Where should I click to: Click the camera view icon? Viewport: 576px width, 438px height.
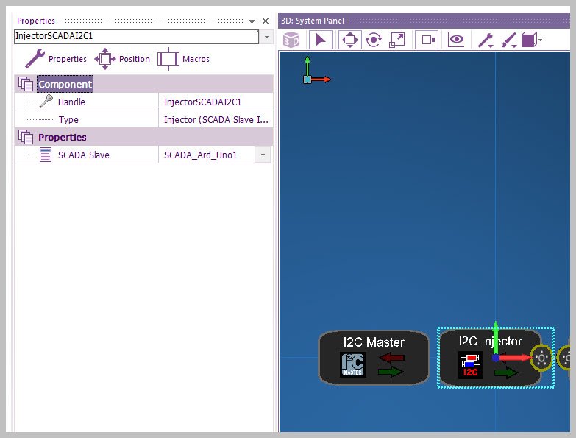(427, 40)
